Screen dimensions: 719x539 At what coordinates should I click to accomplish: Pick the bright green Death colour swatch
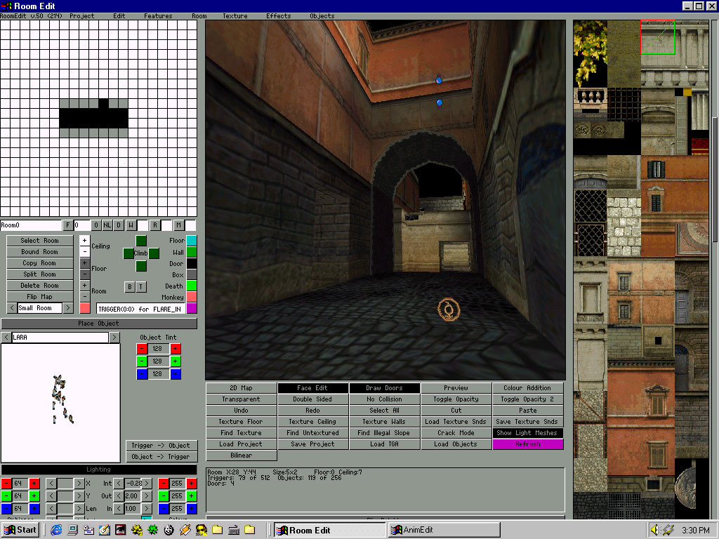pyautogui.click(x=192, y=286)
